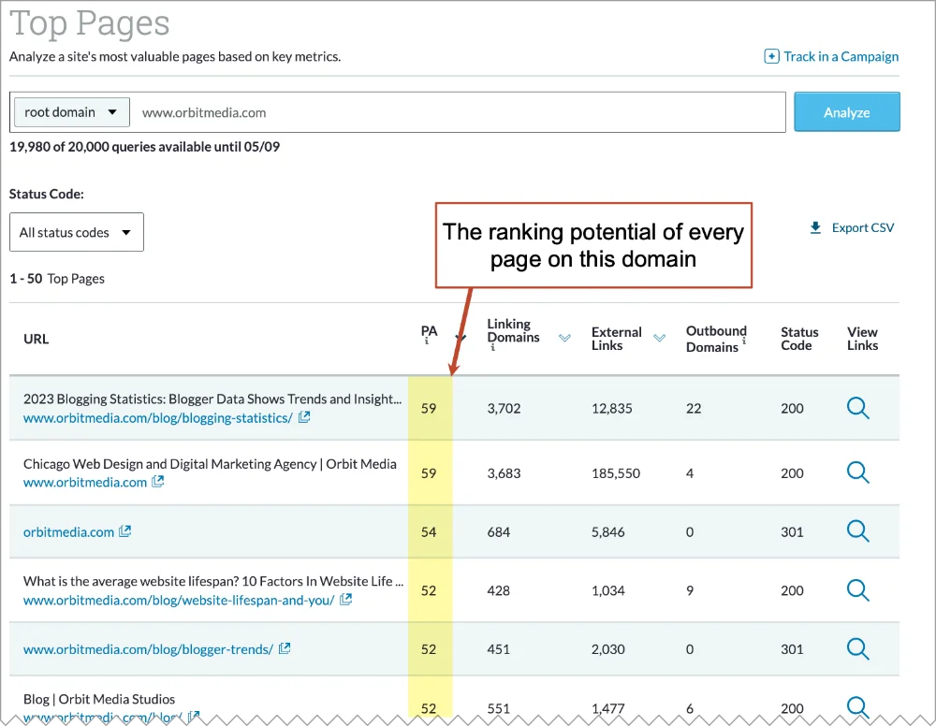Select outbound domains value 9
Screen dimensions: 936x726
point(690,590)
